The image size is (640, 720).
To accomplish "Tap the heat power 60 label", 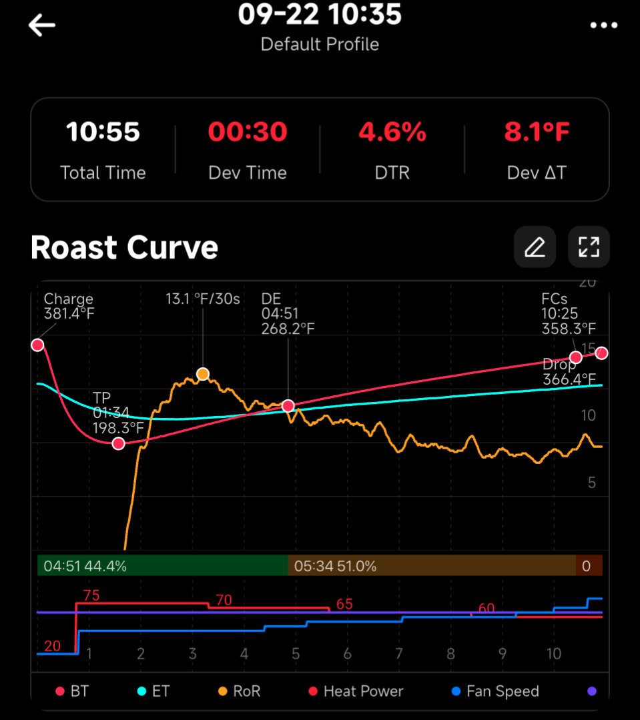I will click(x=487, y=608).
